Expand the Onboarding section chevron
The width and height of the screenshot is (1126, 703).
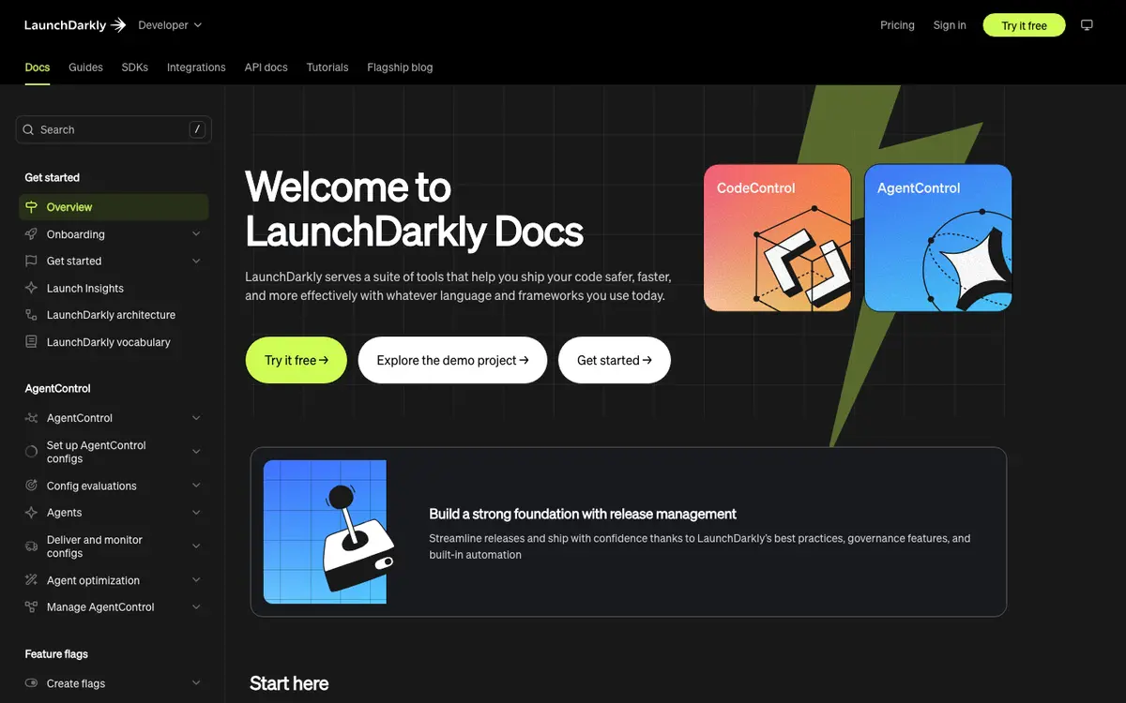point(196,234)
